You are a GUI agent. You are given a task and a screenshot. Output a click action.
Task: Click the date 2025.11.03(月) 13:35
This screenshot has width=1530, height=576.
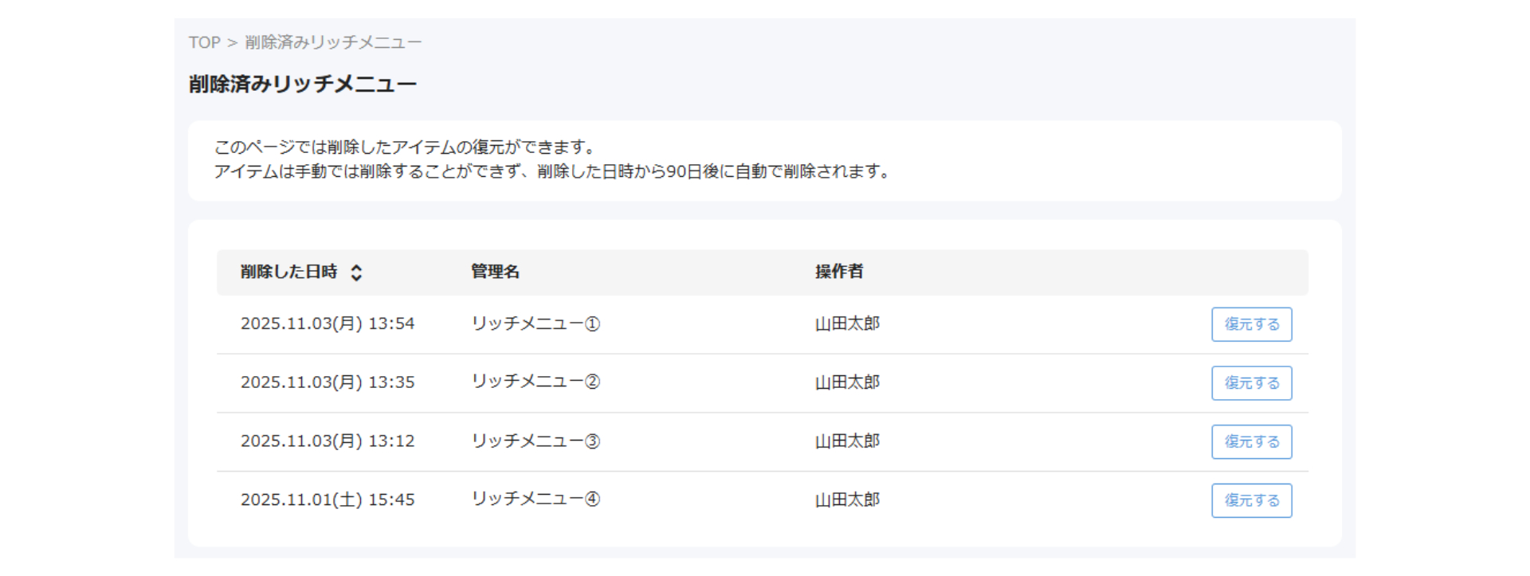point(328,382)
